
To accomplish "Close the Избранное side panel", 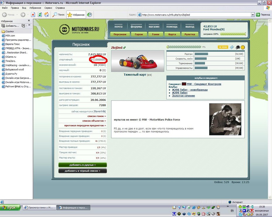I will (29, 21).
